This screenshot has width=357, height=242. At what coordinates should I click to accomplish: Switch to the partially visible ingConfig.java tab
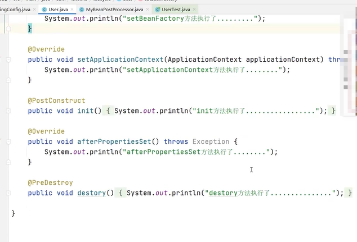[15, 10]
